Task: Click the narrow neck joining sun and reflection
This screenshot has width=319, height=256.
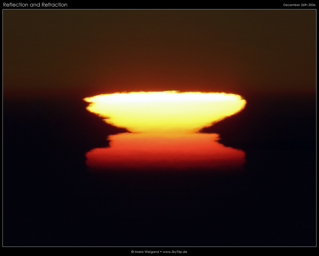Action: click(x=165, y=132)
